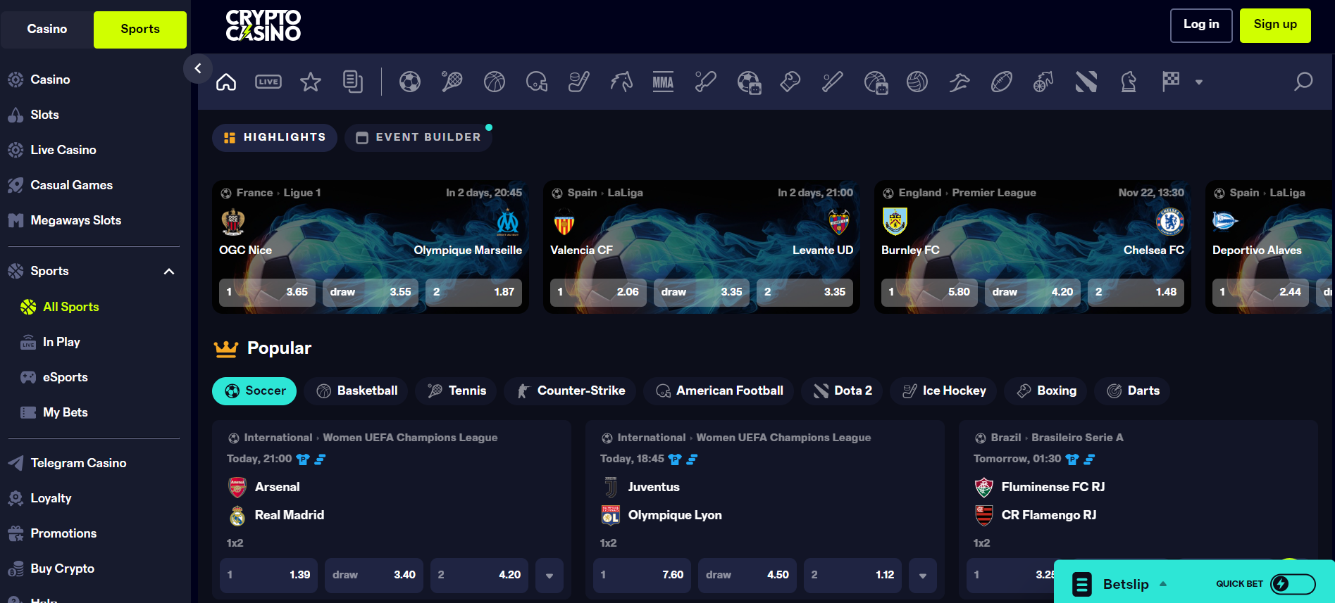The height and width of the screenshot is (603, 1335).
Task: Open My Bets in sidebar
Action: (x=65, y=412)
